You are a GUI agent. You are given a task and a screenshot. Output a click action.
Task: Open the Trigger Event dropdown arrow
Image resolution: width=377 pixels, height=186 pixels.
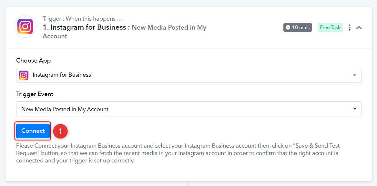pyautogui.click(x=355, y=109)
